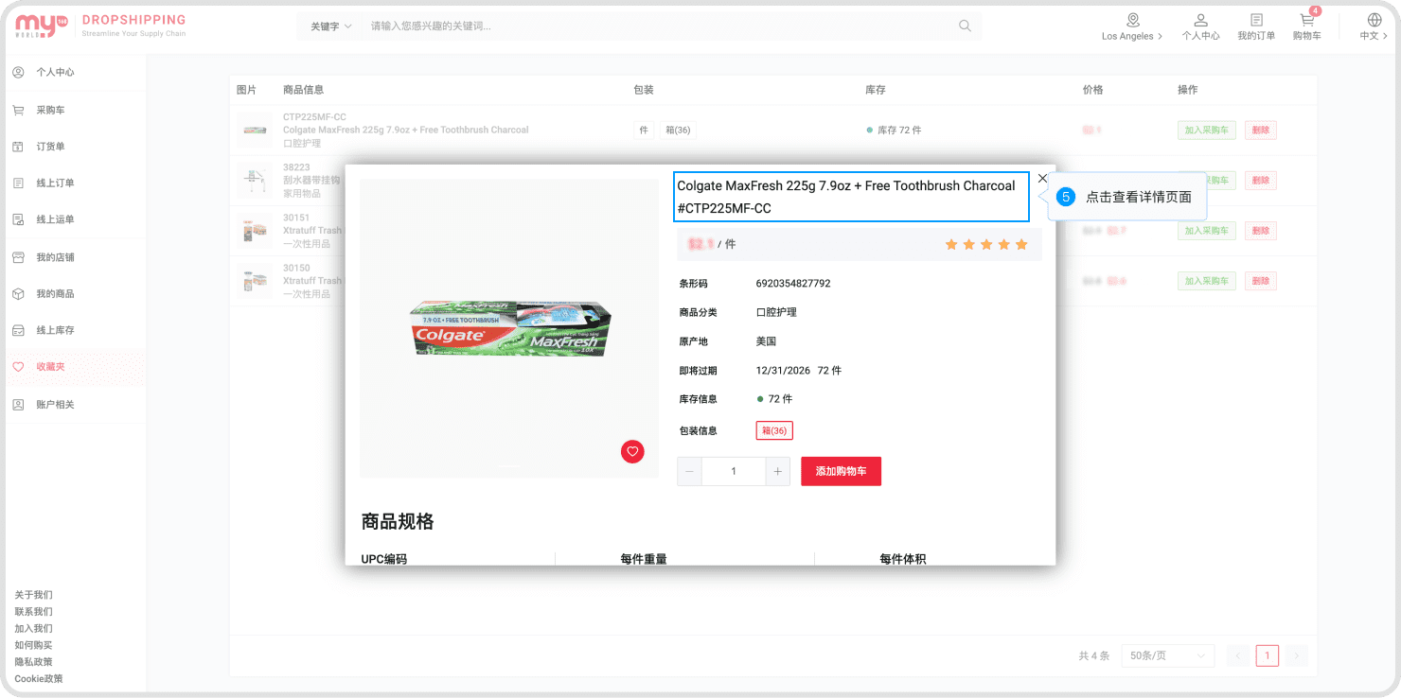Open 关于我们 footer link
The height and width of the screenshot is (698, 1401).
pyautogui.click(x=33, y=595)
